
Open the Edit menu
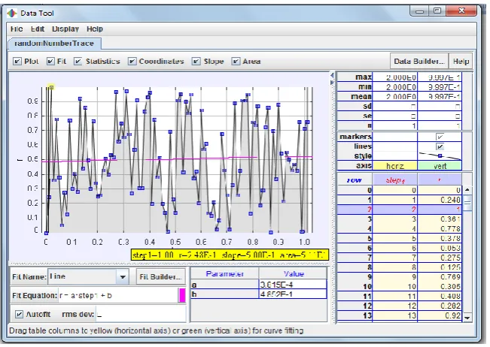point(38,29)
